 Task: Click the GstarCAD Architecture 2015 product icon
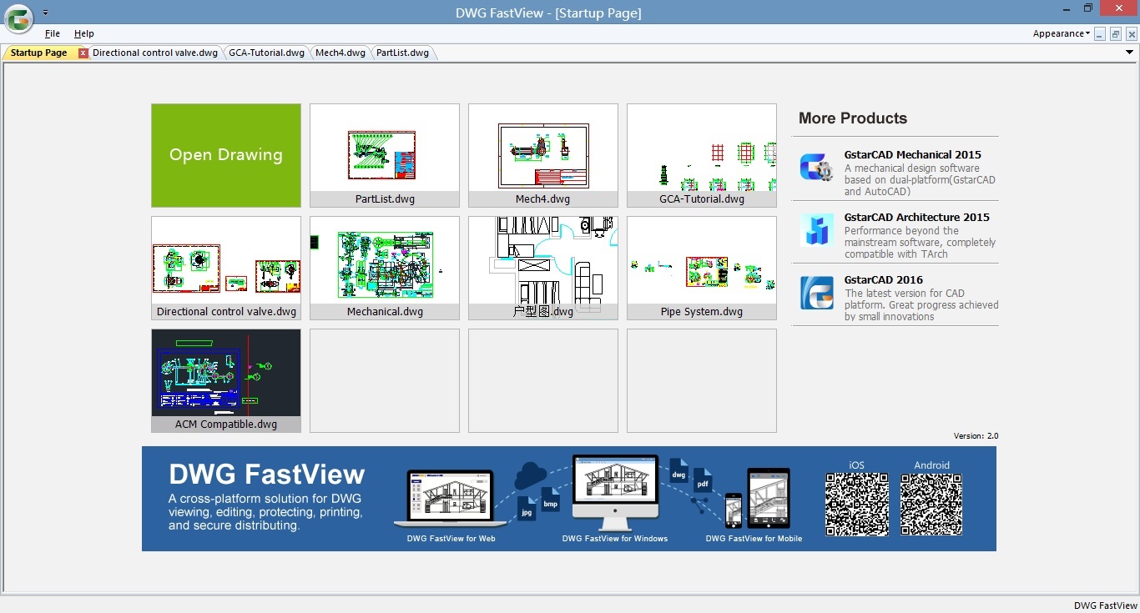[817, 230]
